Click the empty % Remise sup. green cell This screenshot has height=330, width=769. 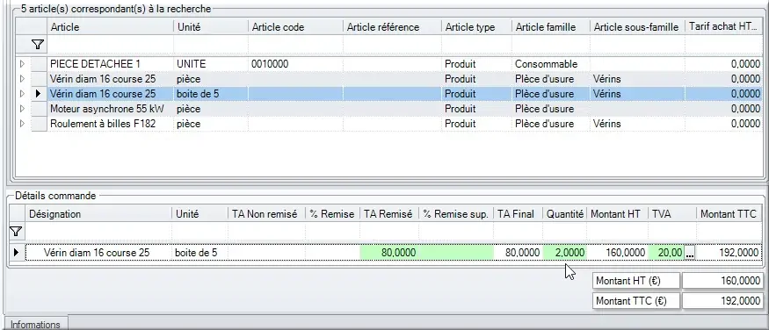[x=456, y=253]
